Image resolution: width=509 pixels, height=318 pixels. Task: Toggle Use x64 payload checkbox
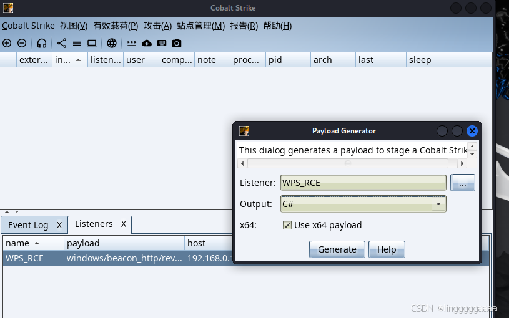(x=287, y=225)
